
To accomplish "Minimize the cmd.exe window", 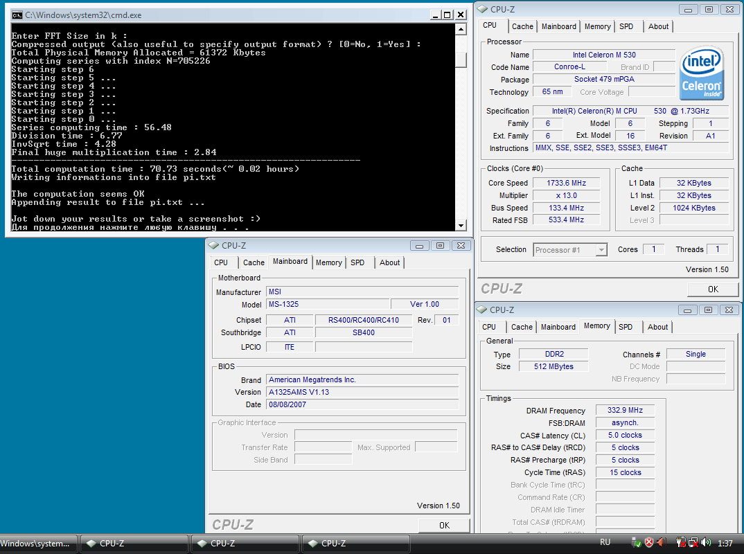I will 436,15.
